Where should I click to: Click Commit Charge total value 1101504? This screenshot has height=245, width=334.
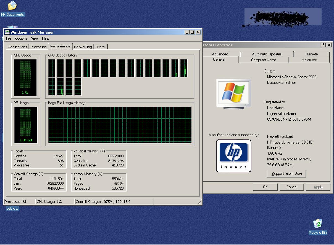(57, 179)
